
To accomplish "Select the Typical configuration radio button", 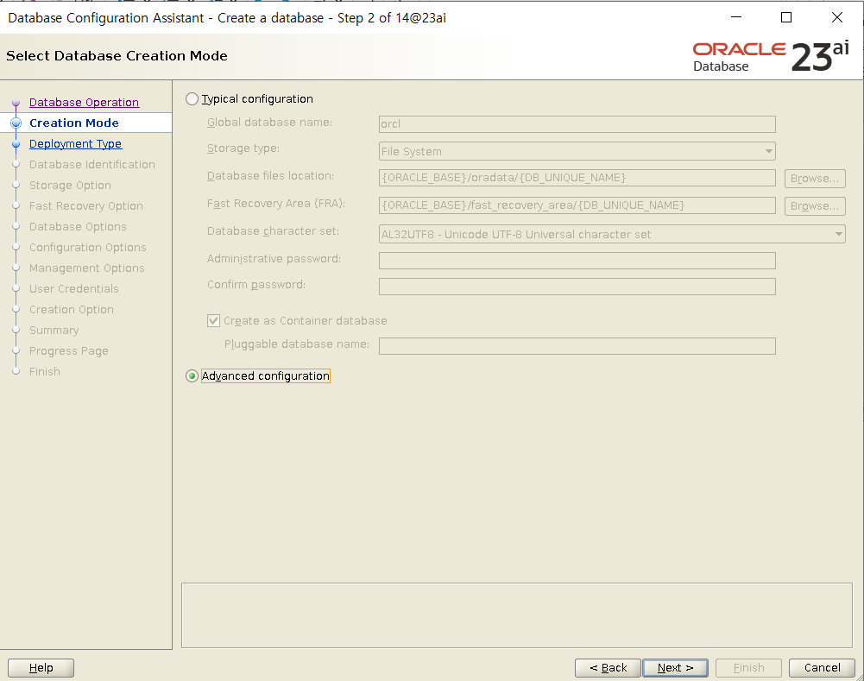I will coord(192,99).
